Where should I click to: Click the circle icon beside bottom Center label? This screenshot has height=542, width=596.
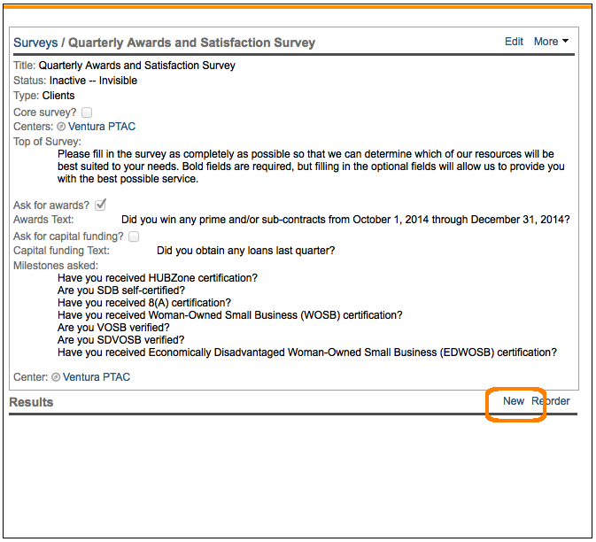click(56, 377)
